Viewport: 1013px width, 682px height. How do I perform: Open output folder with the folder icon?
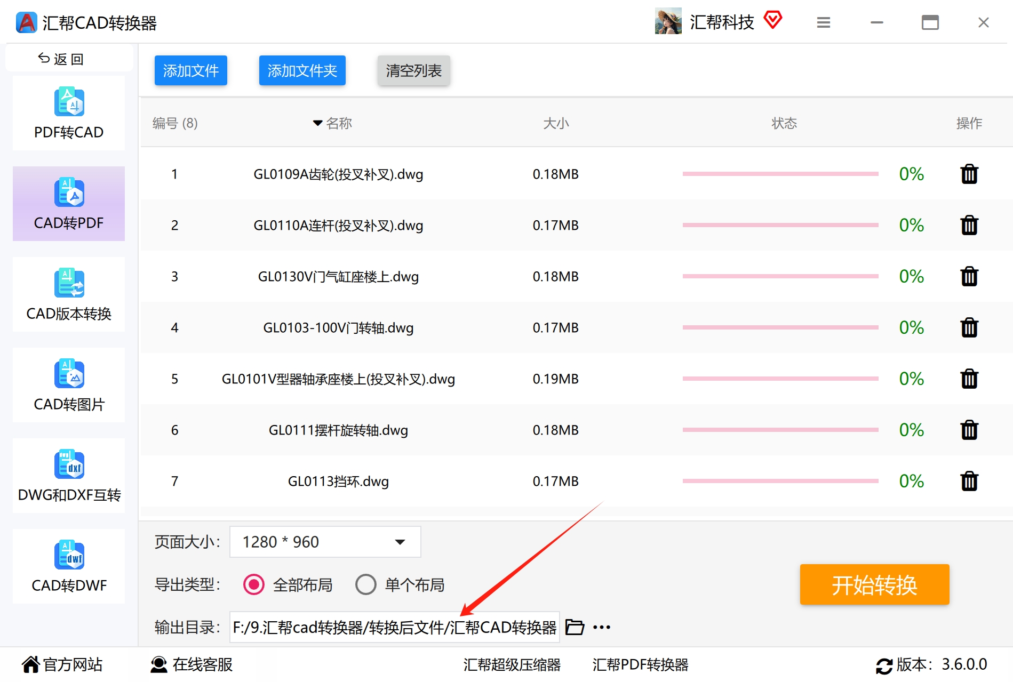click(x=575, y=627)
